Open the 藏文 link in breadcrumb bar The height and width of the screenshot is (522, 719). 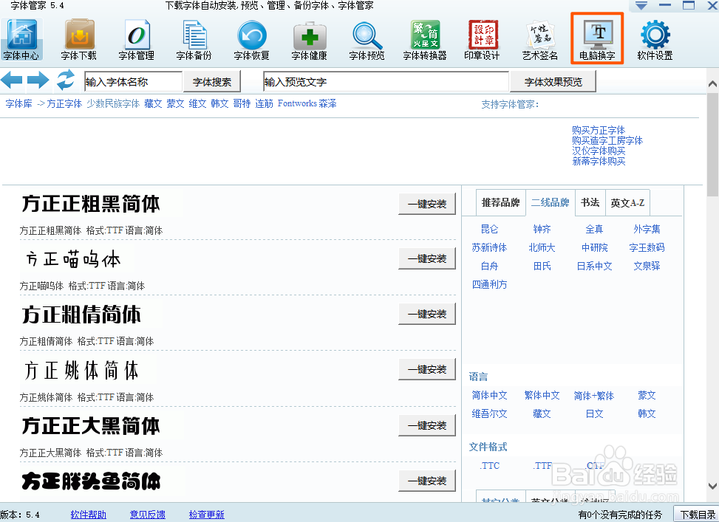point(153,103)
